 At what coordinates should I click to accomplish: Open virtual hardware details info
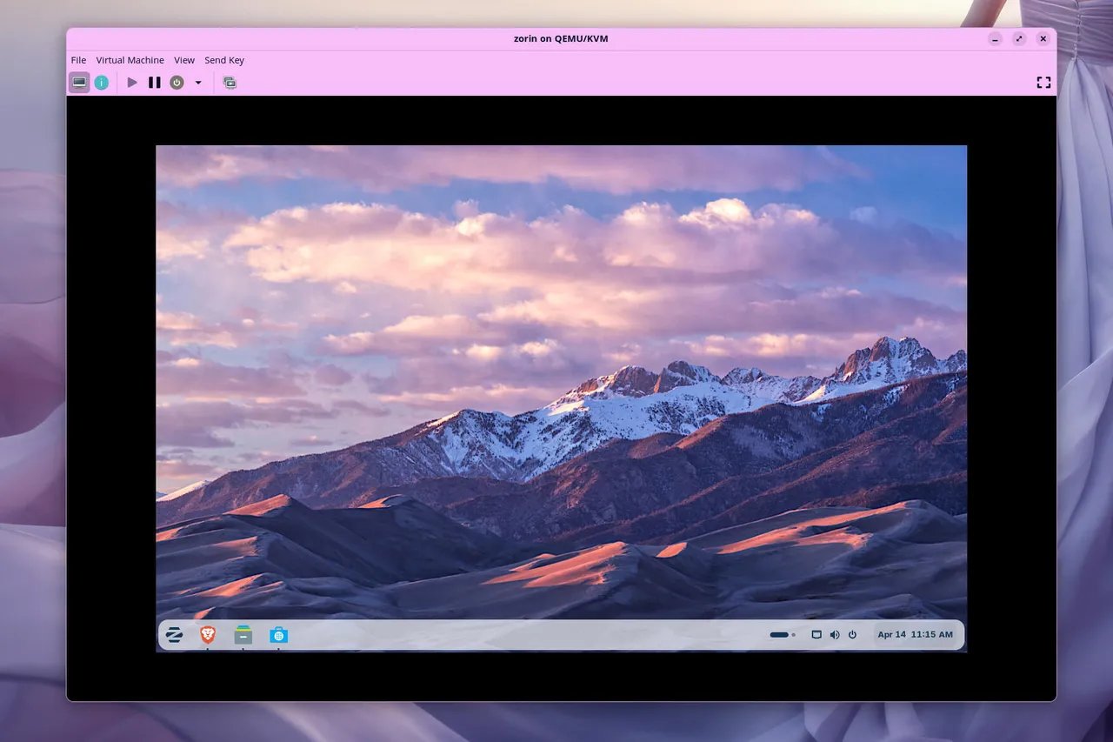(x=102, y=83)
